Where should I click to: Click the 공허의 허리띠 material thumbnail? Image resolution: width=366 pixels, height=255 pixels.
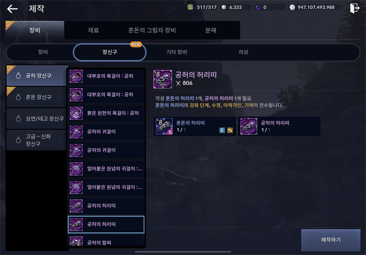click(x=249, y=126)
